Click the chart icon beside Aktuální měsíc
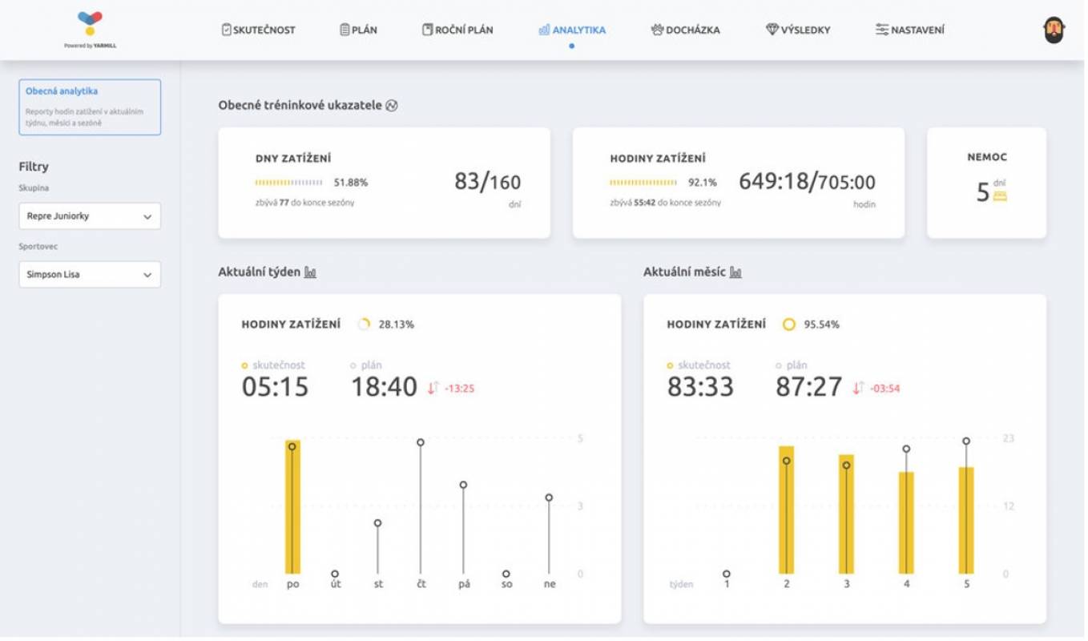Screen dimensions: 1088x641 point(735,272)
